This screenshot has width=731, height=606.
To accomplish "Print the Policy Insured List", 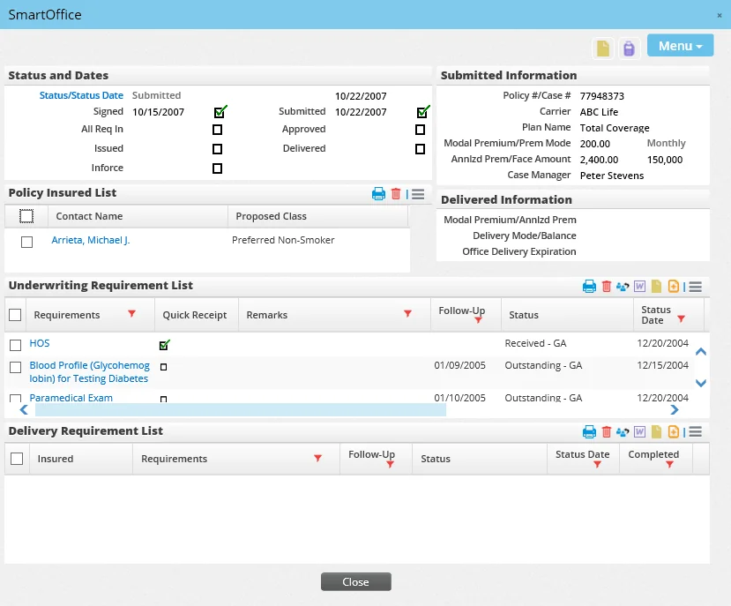I will tap(377, 193).
